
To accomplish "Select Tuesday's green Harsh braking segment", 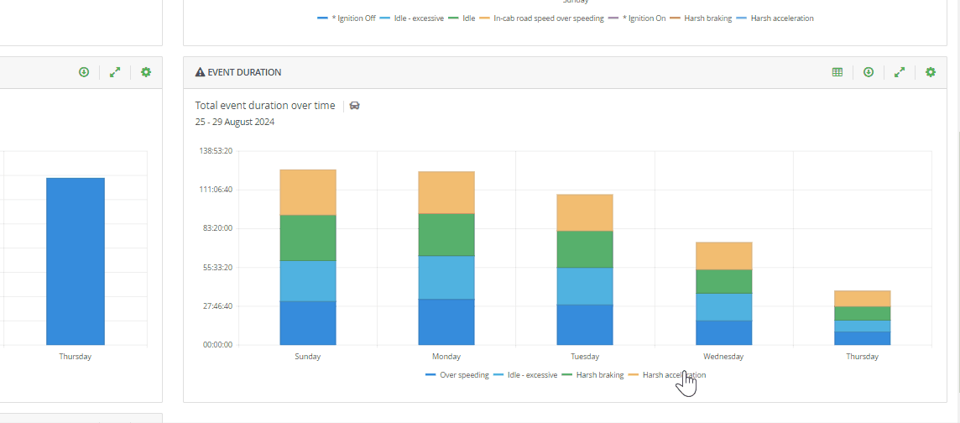I will (x=585, y=249).
